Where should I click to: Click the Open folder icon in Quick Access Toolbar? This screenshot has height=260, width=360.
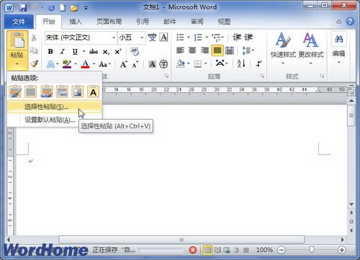pyautogui.click(x=74, y=8)
